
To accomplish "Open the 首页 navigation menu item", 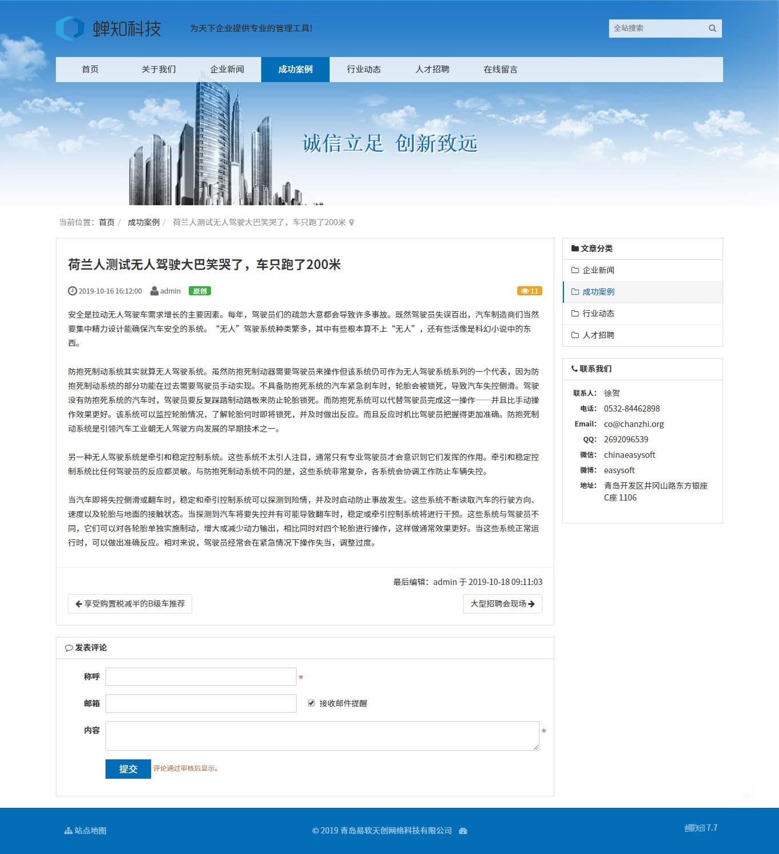I will coord(90,70).
